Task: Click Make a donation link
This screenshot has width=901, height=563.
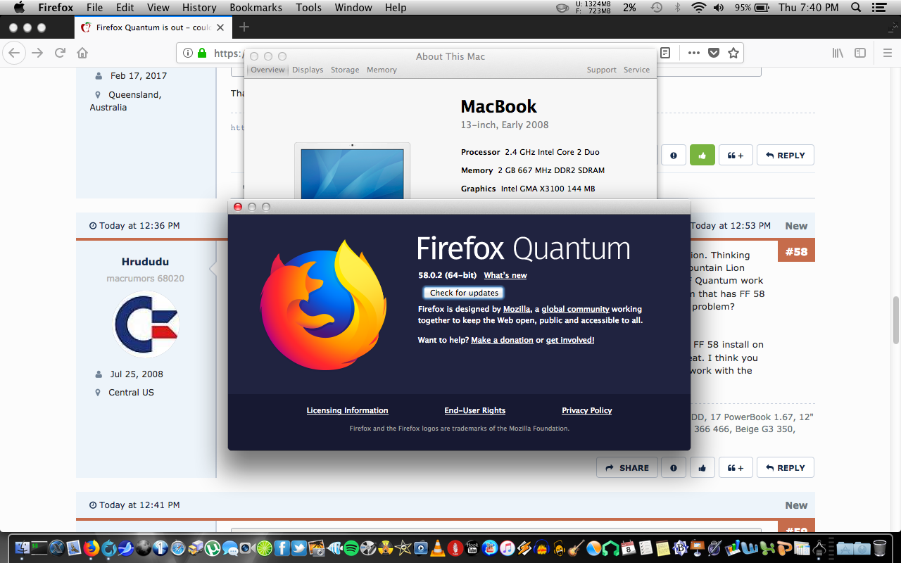Action: 502,340
